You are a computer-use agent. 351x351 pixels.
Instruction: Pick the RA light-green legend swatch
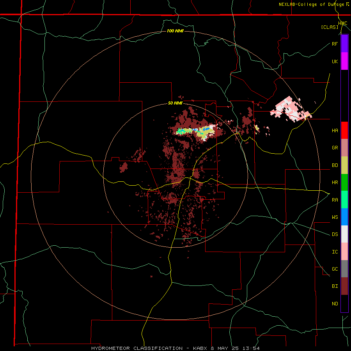344,200
